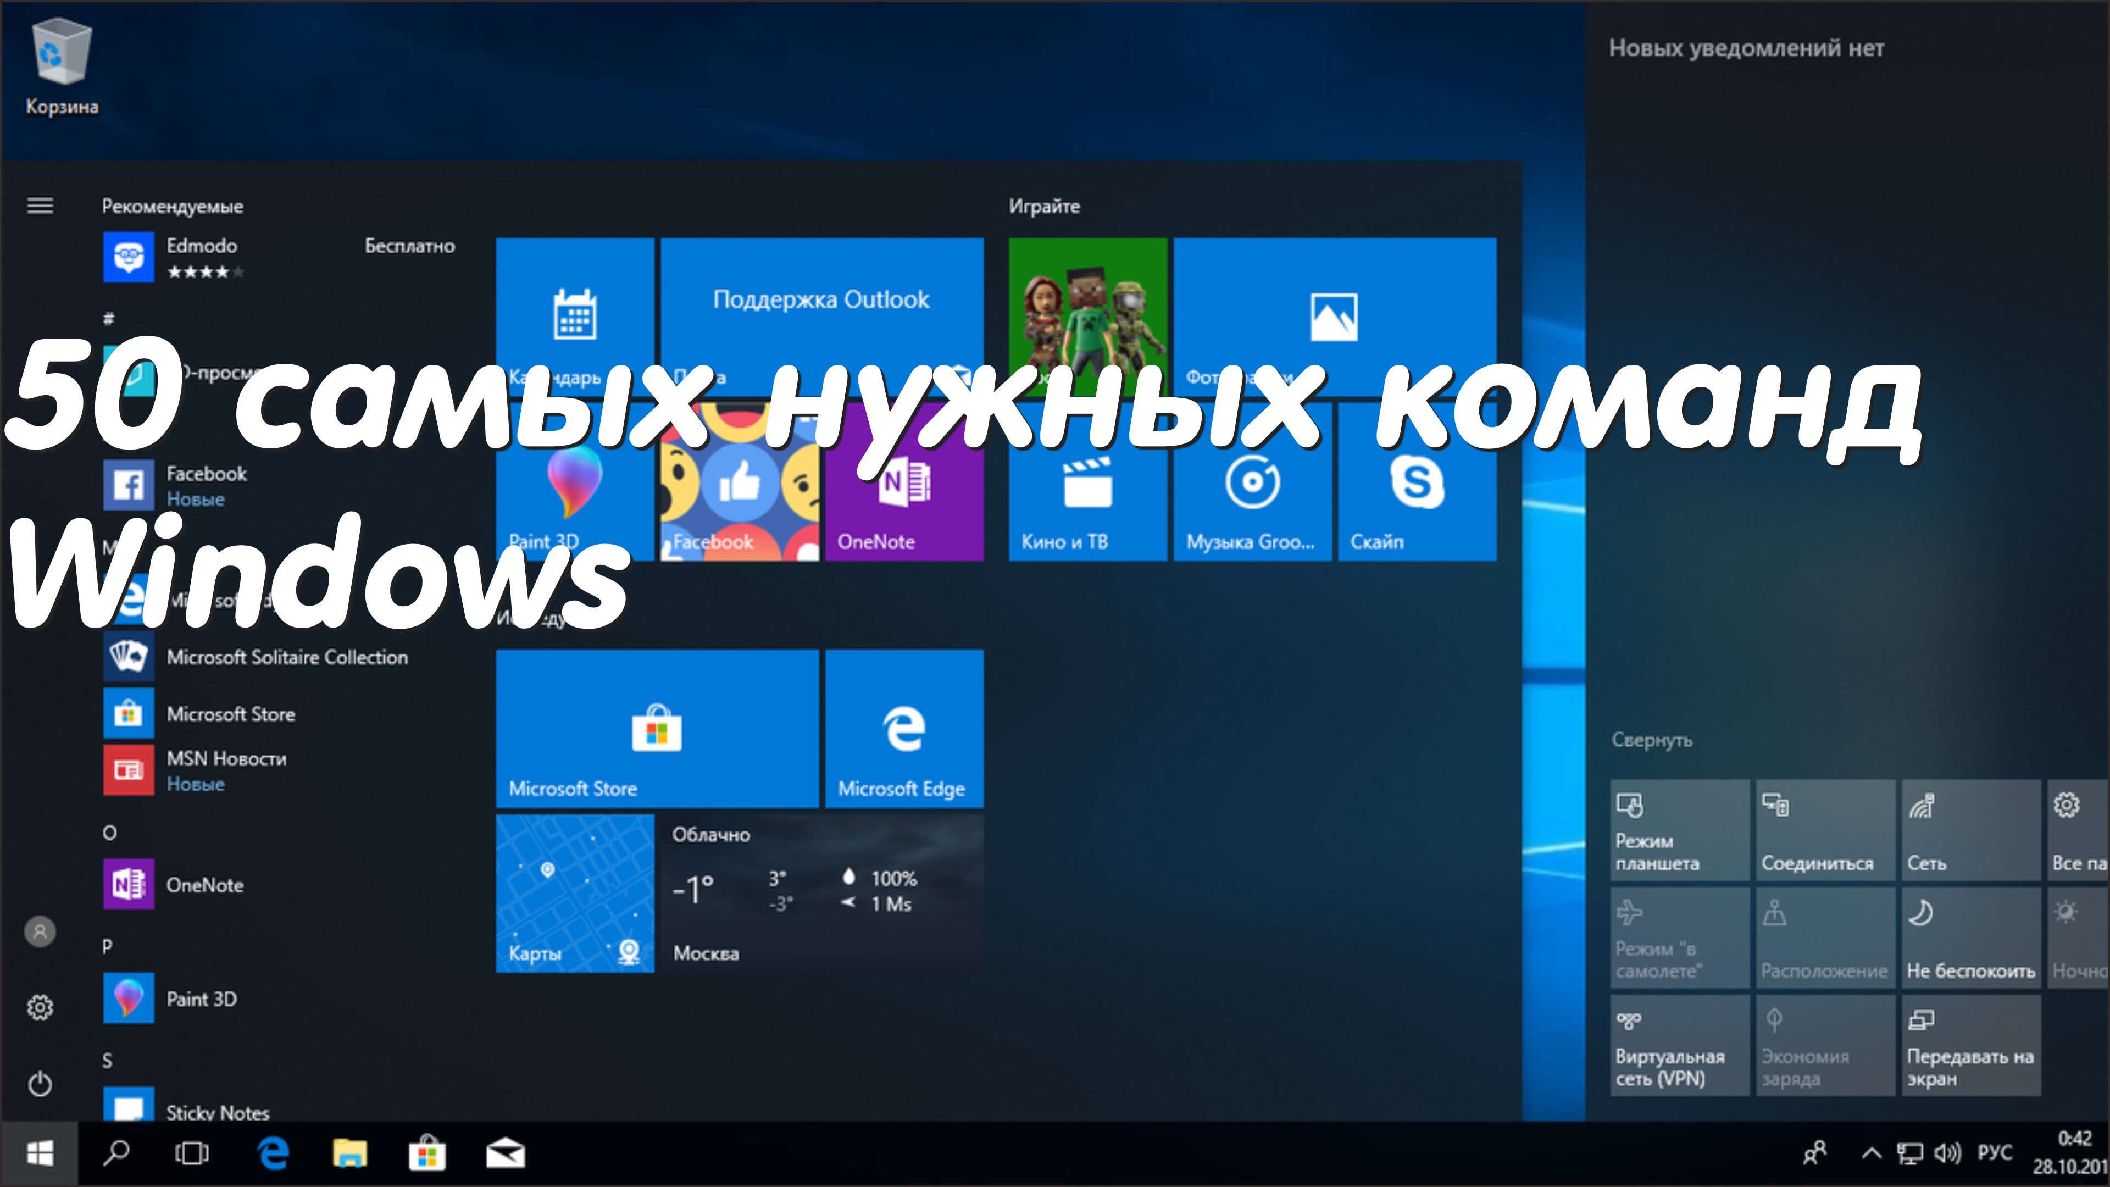
Task: Launch Microsoft Edge tile
Action: pyautogui.click(x=903, y=728)
